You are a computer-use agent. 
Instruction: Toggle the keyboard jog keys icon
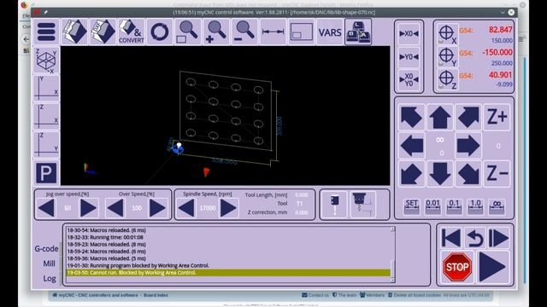[x=358, y=32]
